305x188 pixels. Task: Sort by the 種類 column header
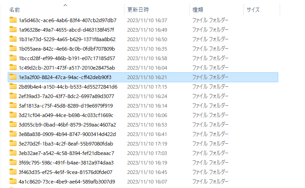[x=216, y=9]
